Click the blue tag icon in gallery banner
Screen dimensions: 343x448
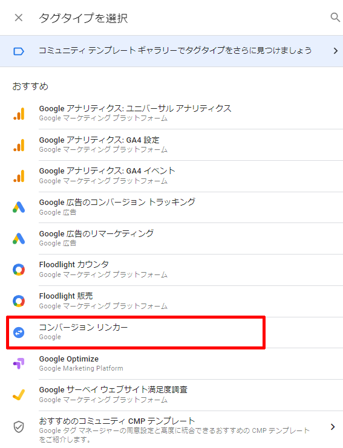click(19, 51)
